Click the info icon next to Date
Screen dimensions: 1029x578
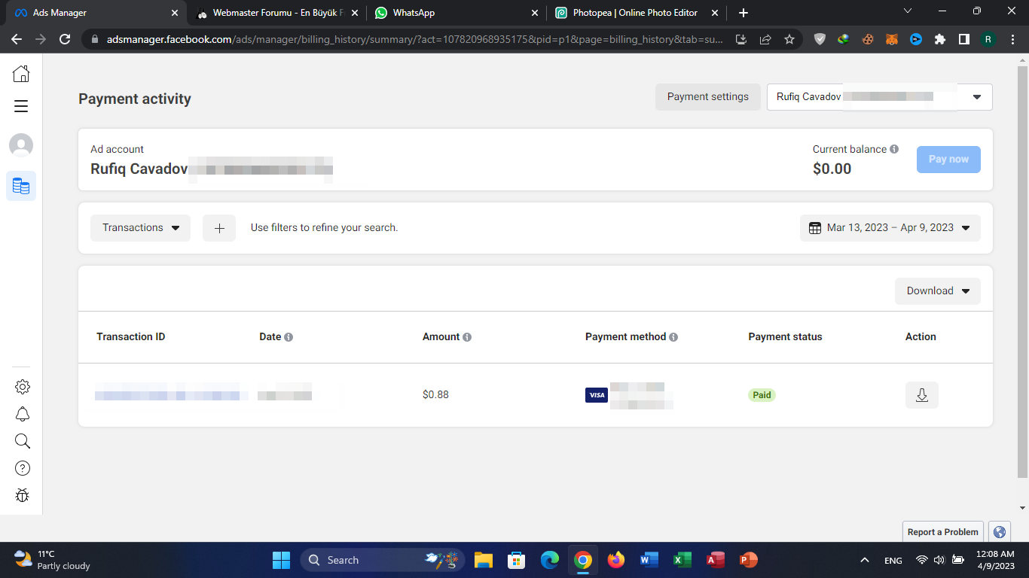click(x=289, y=337)
